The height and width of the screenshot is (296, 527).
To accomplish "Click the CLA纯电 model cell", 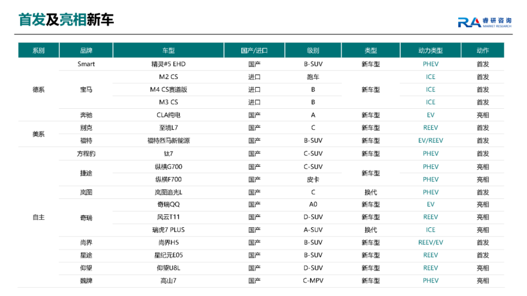I will point(168,115).
